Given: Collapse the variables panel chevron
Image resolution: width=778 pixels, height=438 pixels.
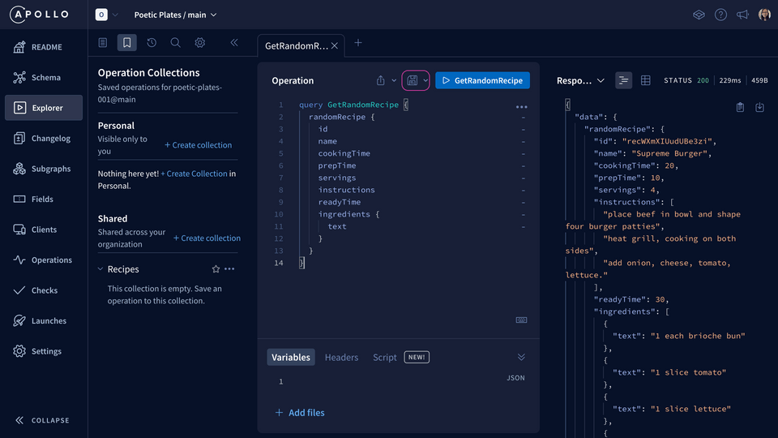Looking at the screenshot, I should 521,357.
